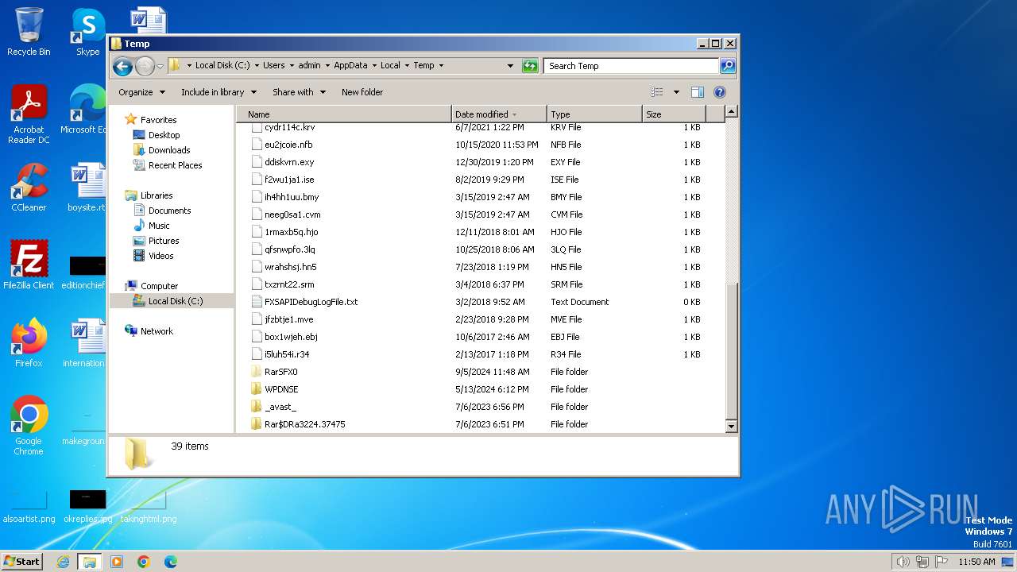Open Include in library menu
This screenshot has height=572, width=1017.
(x=218, y=92)
